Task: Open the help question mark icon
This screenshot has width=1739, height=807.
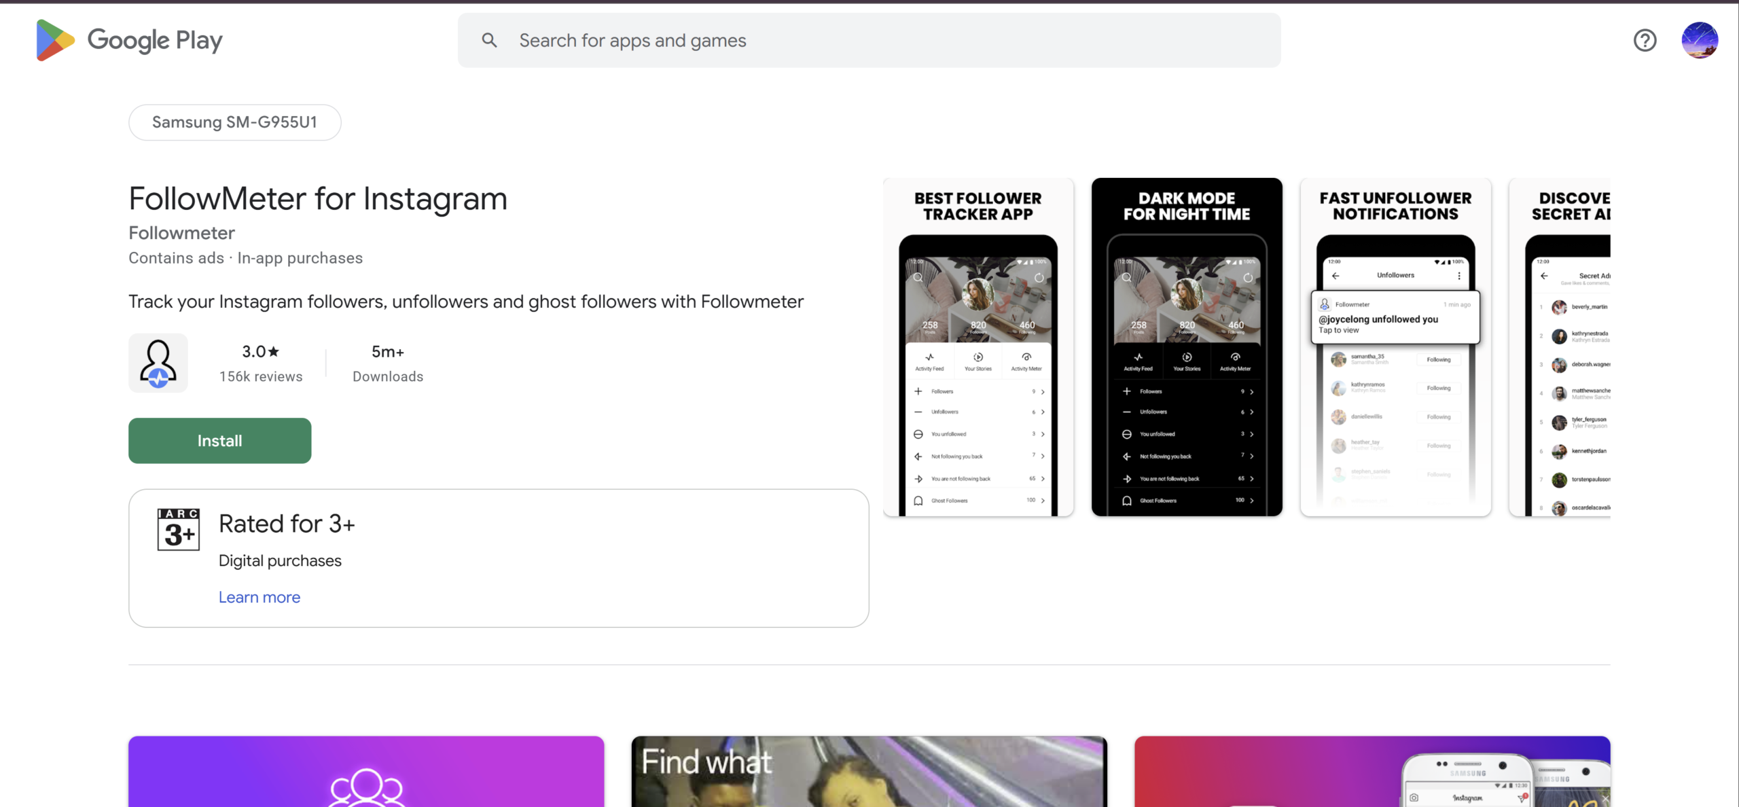Action: coord(1645,40)
